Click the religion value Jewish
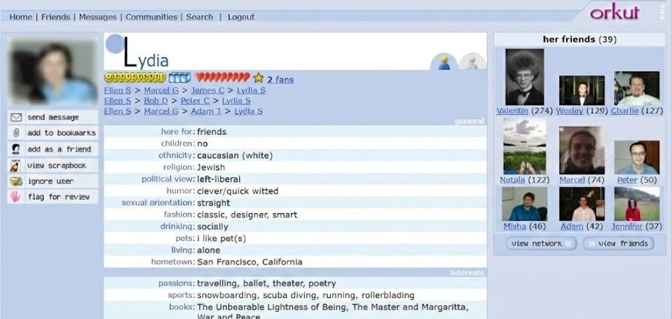This screenshot has width=672, height=319. pyautogui.click(x=211, y=167)
